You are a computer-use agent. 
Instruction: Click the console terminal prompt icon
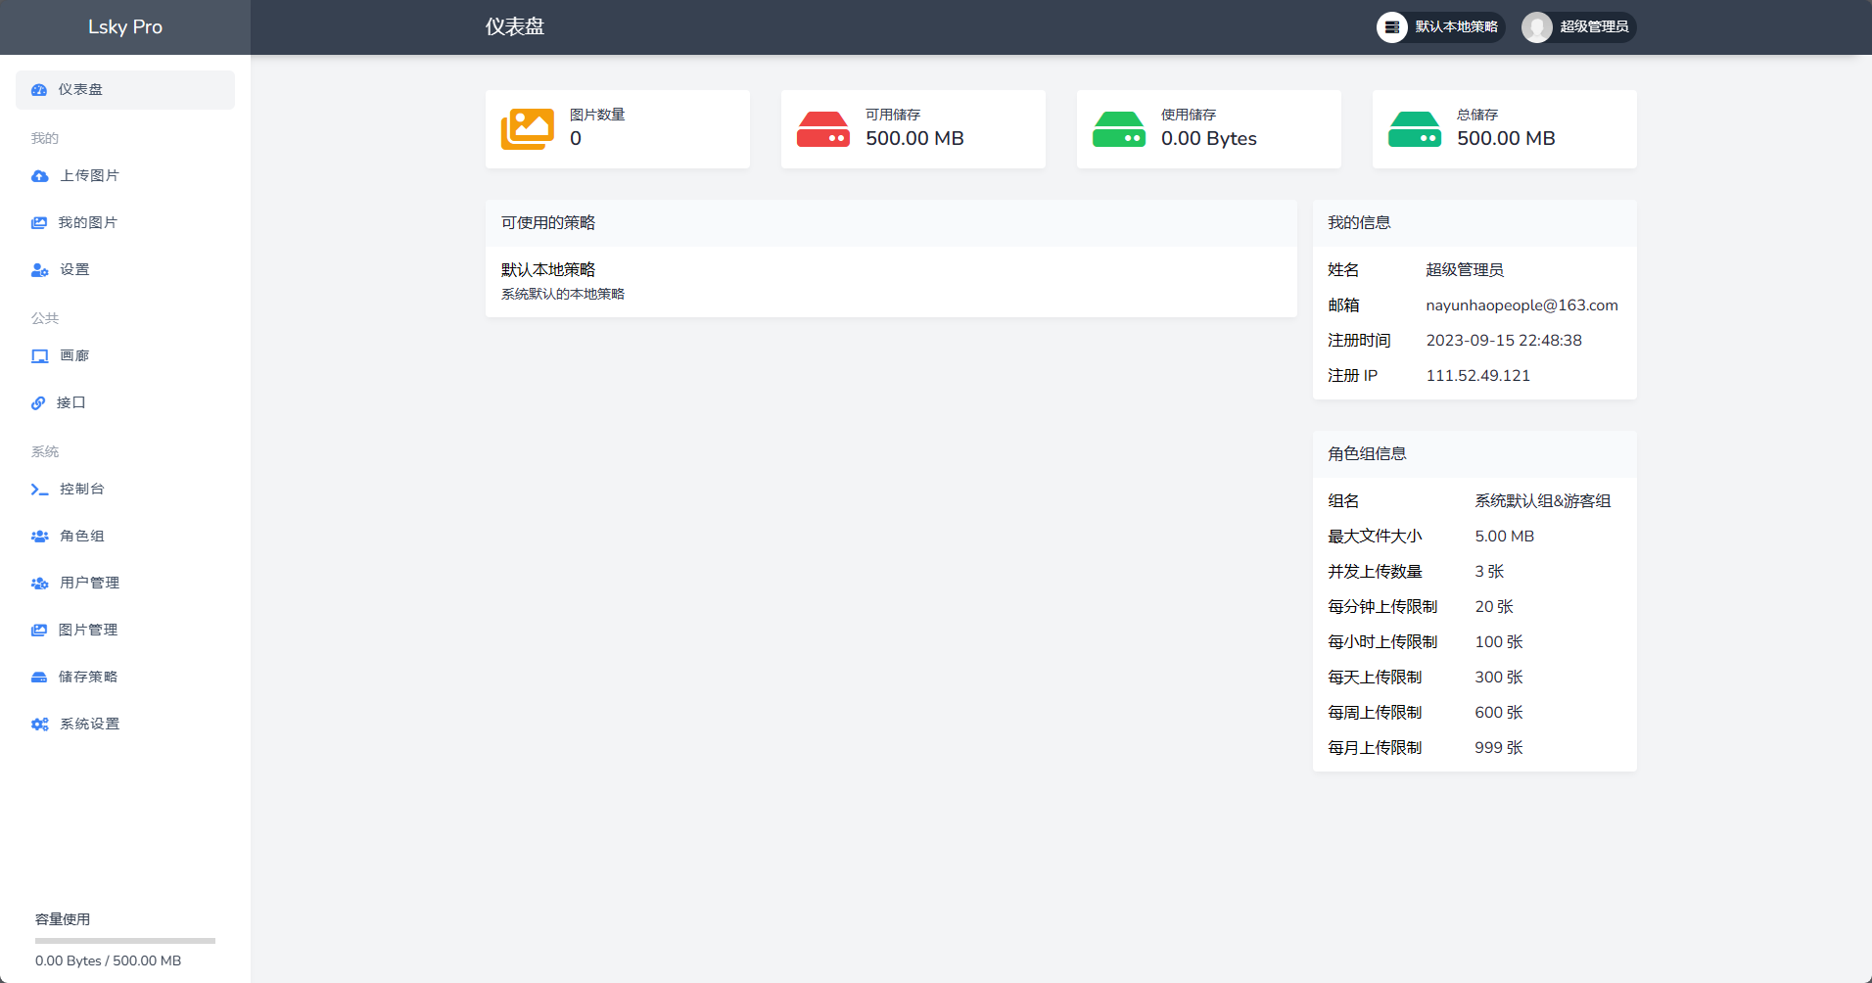pos(40,490)
